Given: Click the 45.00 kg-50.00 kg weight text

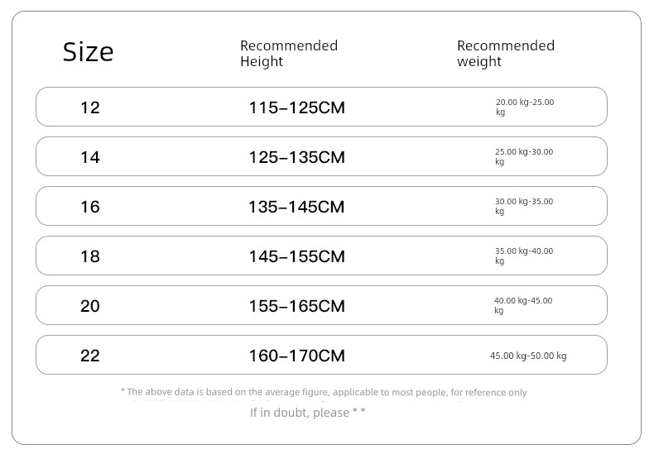Looking at the screenshot, I should point(528,356).
